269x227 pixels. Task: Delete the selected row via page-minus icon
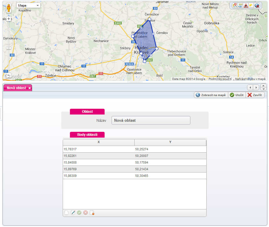point(92,213)
